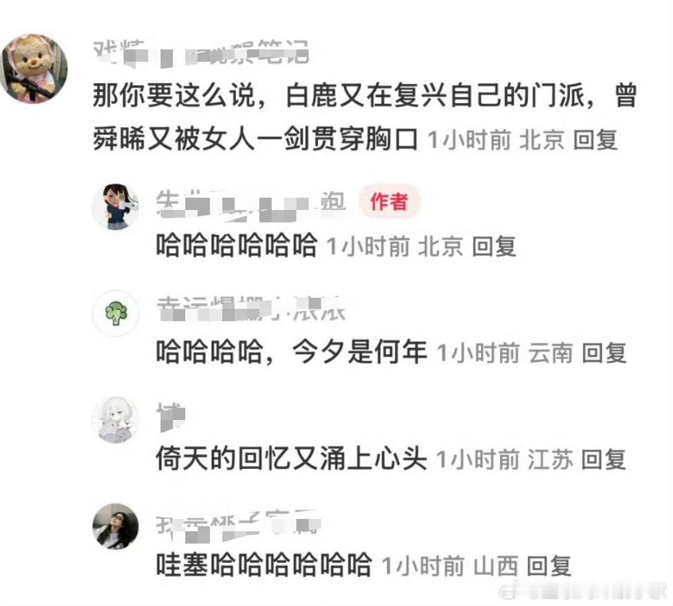Reply to the 今夕是何年 comment
The width and height of the screenshot is (673, 606).
click(604, 353)
